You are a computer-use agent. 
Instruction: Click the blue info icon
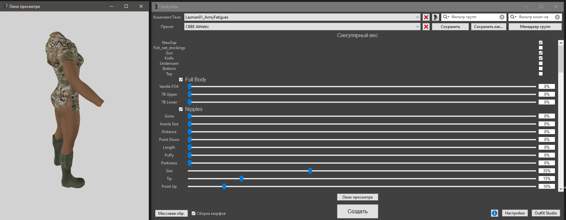click(494, 213)
